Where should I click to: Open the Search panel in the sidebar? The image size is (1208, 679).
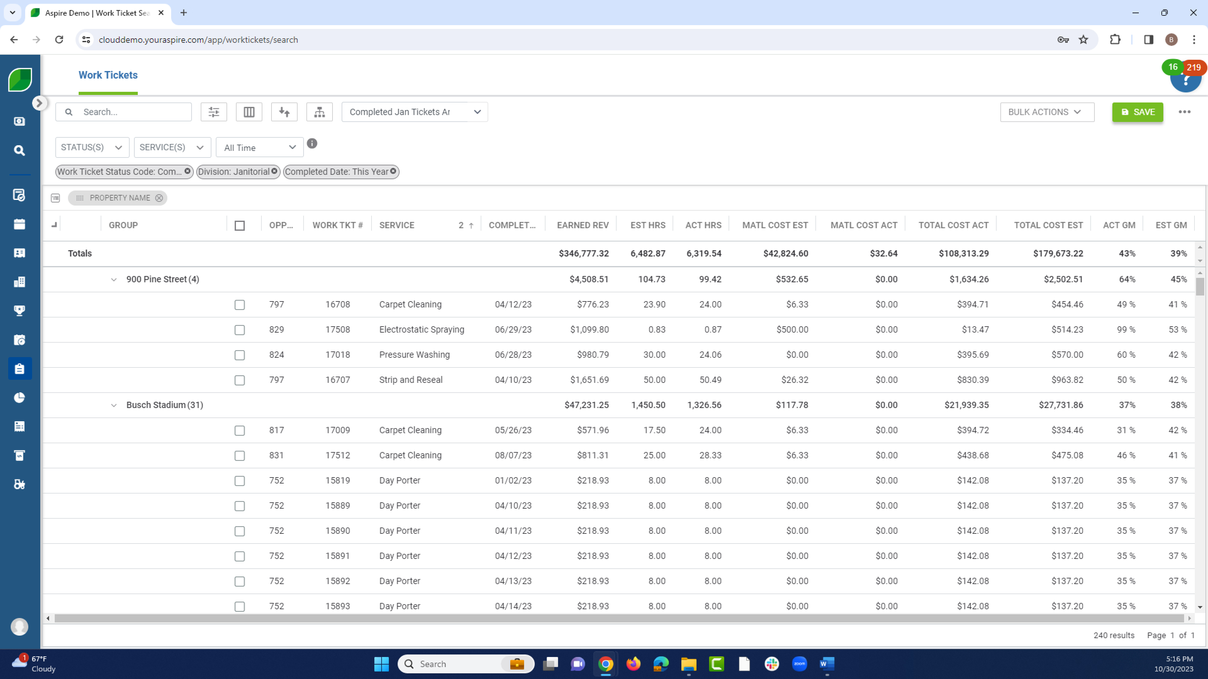tap(19, 150)
